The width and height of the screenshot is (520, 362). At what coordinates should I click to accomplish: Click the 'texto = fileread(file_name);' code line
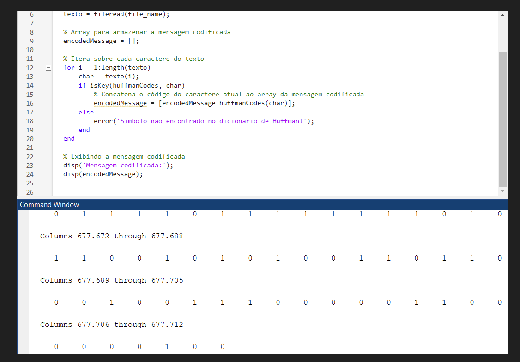pos(116,14)
